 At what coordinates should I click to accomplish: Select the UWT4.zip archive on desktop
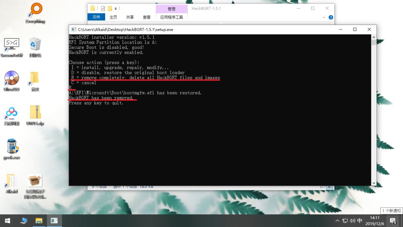click(x=35, y=115)
